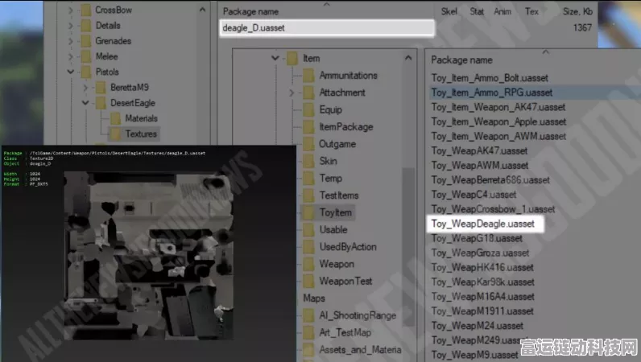This screenshot has height=362, width=641.
Task: Sort by Skel column header
Action: tap(449, 12)
